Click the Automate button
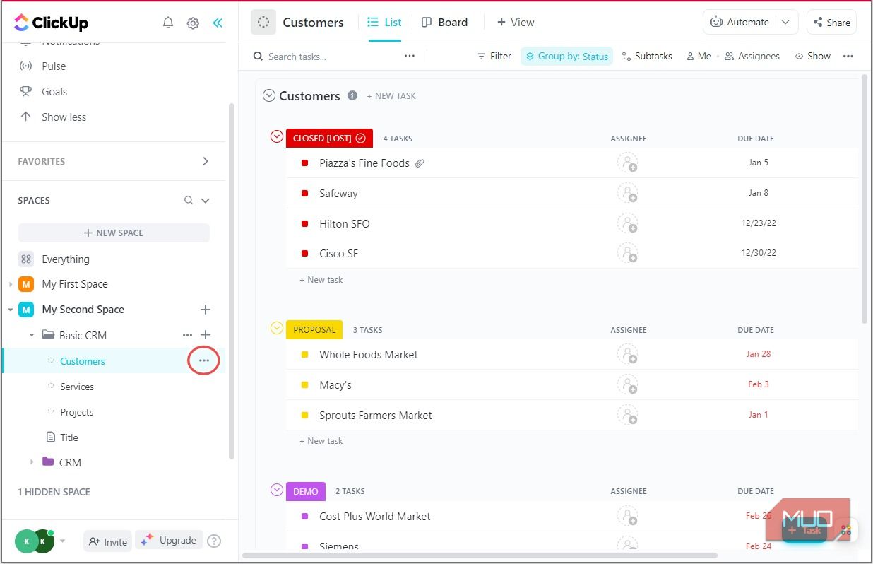Viewport: 873px width, 564px height. pyautogui.click(x=740, y=22)
